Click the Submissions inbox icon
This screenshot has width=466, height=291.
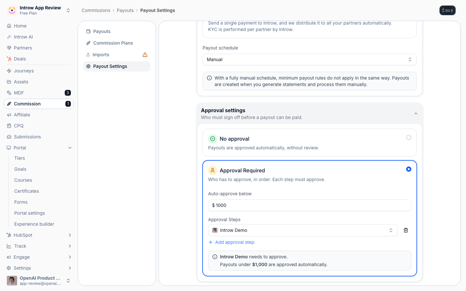coord(9,137)
